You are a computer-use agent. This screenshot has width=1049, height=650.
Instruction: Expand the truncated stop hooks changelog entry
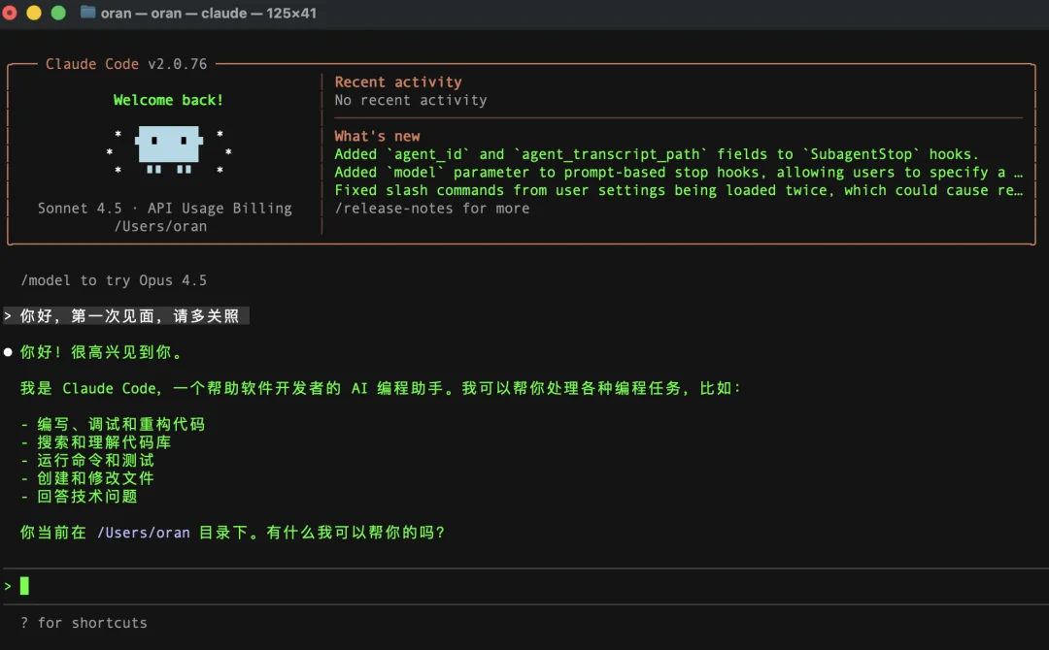pyautogui.click(x=680, y=172)
